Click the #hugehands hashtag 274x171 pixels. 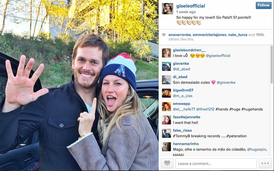252,109
